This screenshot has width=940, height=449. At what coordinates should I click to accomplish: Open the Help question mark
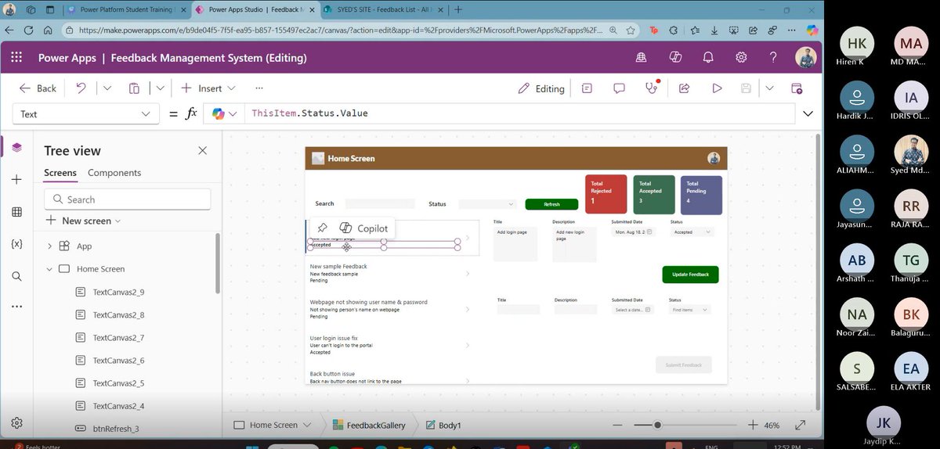pos(773,58)
